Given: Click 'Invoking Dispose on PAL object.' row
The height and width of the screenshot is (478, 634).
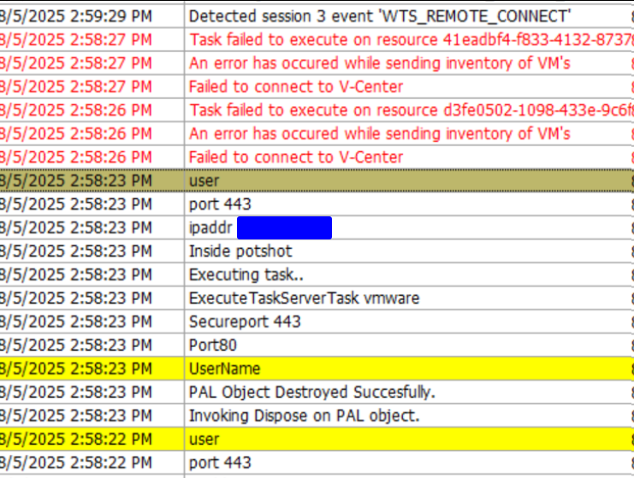Looking at the screenshot, I should pos(304,416).
